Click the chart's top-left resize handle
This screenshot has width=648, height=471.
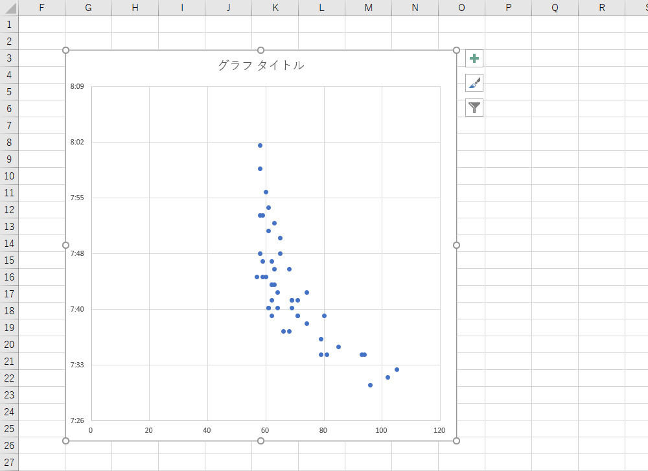click(x=65, y=51)
